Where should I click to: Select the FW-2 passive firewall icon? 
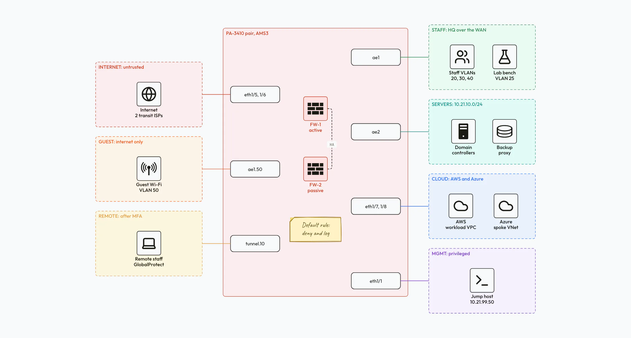(315, 169)
